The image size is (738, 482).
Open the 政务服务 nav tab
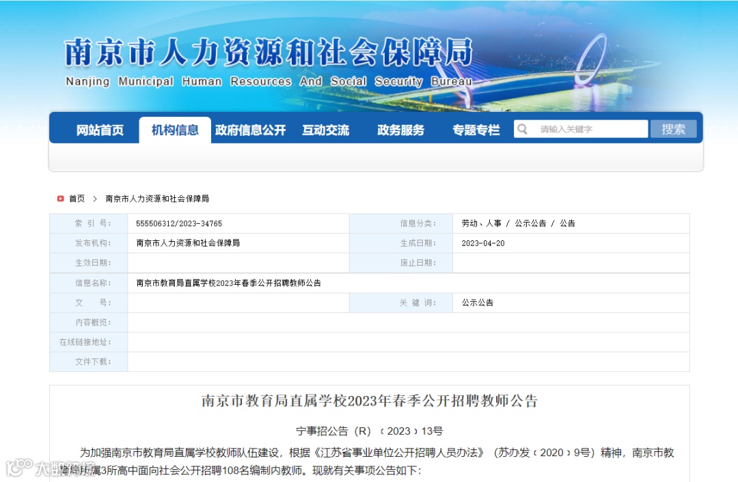coord(401,130)
